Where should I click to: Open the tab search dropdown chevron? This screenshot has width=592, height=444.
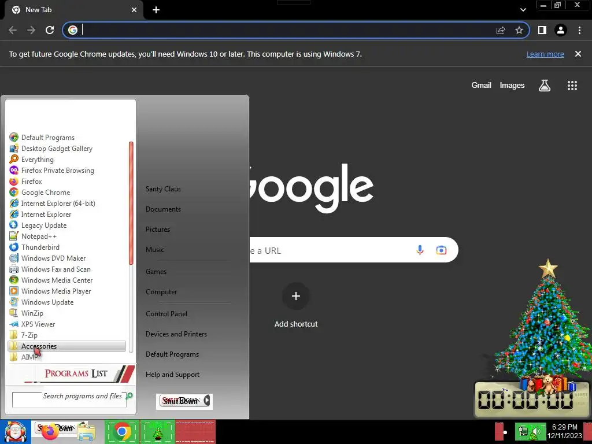pos(523,10)
